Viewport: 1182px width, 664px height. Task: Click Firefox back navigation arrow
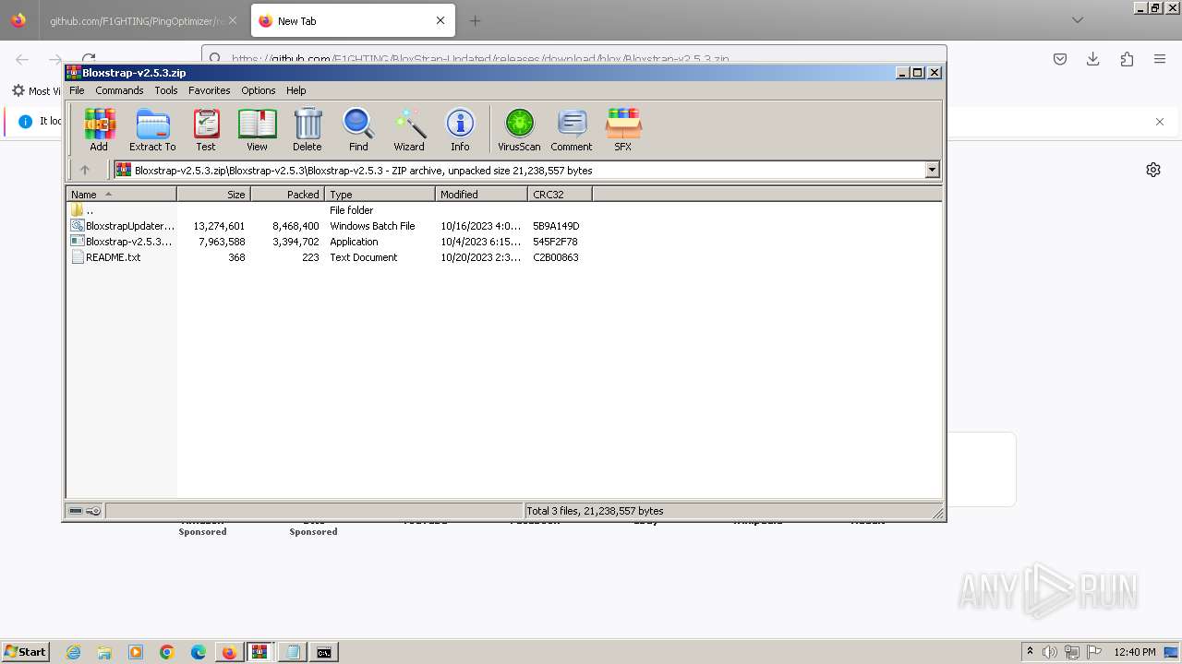pos(22,59)
